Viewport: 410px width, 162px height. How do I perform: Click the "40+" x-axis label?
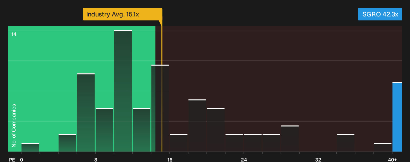click(x=392, y=160)
